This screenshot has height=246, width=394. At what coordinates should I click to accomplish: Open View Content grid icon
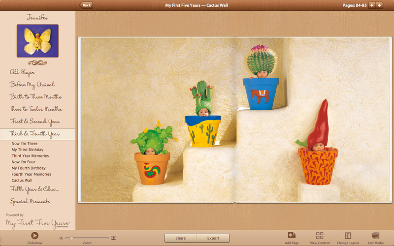(320, 236)
